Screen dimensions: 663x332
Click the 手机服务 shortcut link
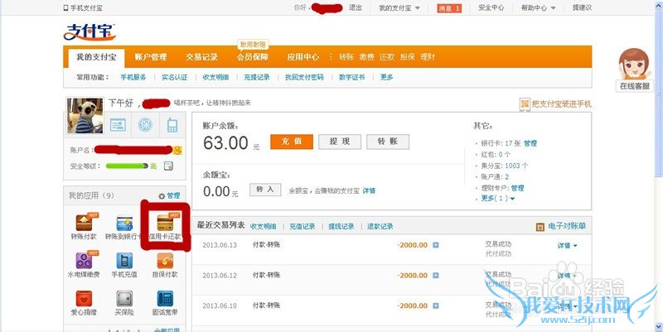(x=133, y=77)
